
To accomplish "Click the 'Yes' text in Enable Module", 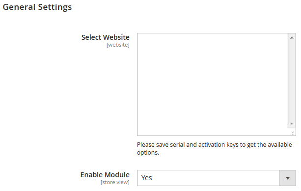I will tap(146, 178).
